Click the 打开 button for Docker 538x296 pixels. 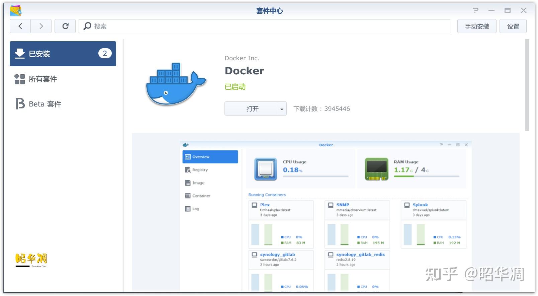[x=251, y=108]
